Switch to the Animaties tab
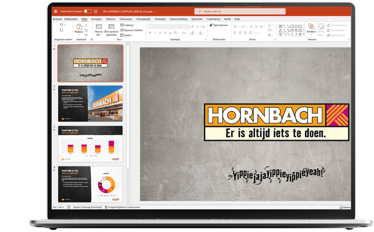This screenshot has height=232, width=374. [x=160, y=19]
